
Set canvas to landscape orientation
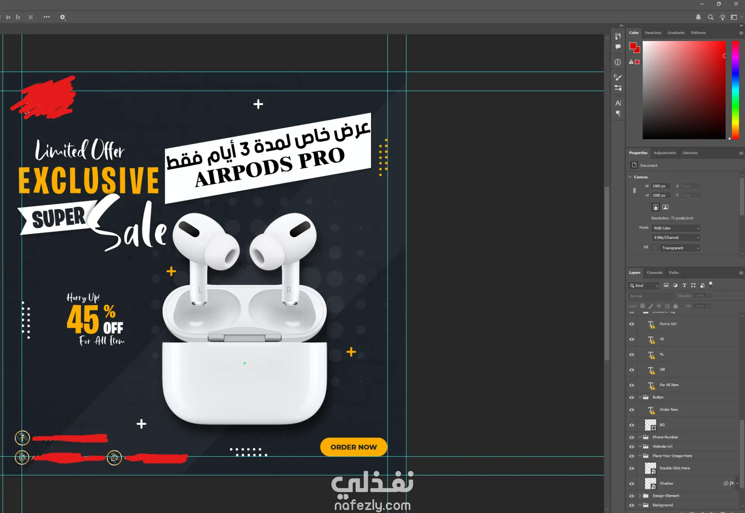(665, 207)
